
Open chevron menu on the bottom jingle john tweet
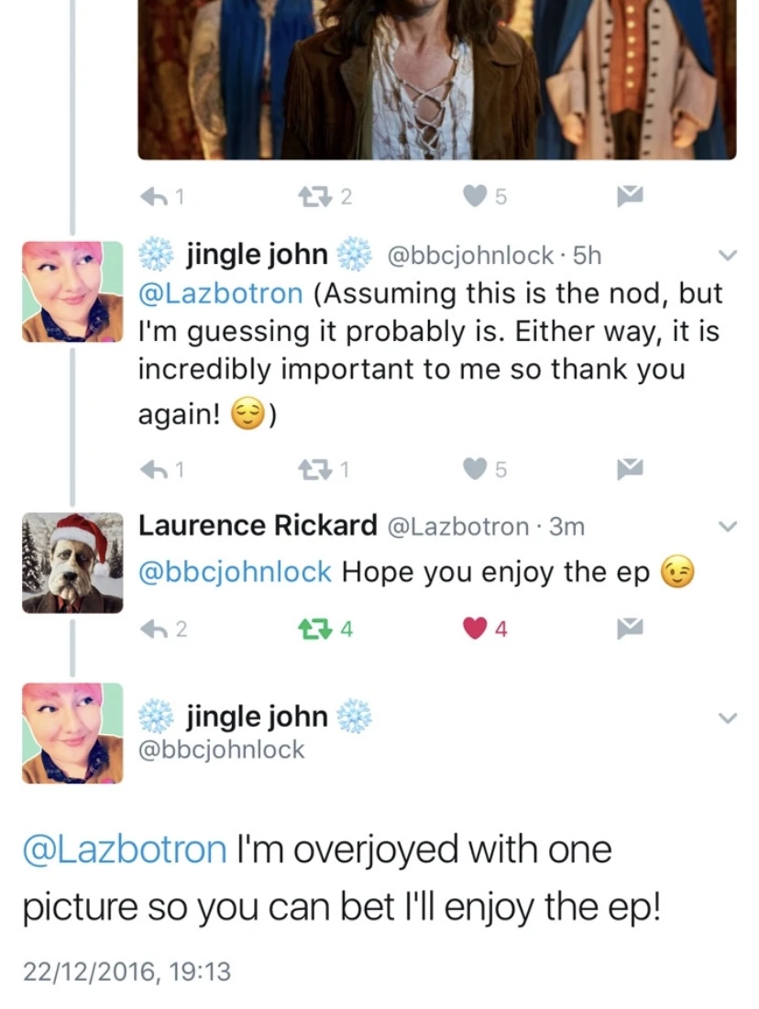727,718
